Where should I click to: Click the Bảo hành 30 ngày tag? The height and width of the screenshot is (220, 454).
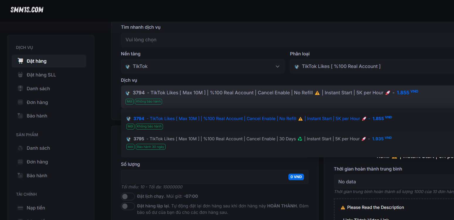click(151, 147)
